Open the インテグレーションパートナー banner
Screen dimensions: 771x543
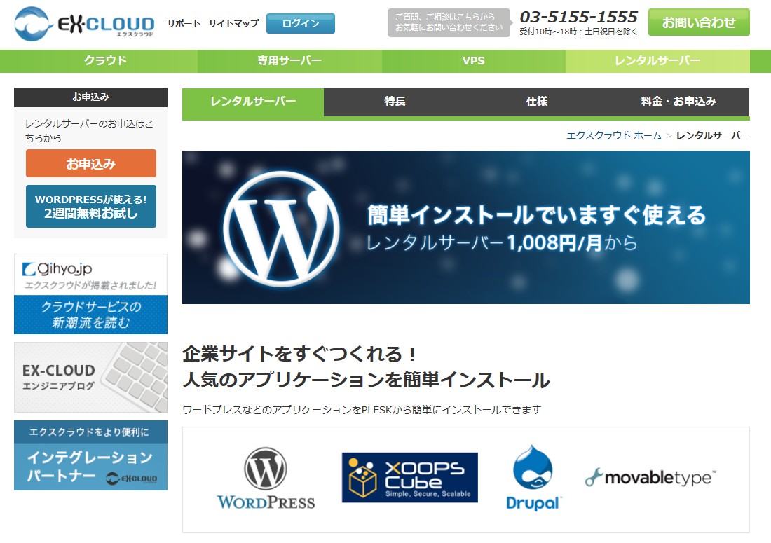tap(90, 455)
